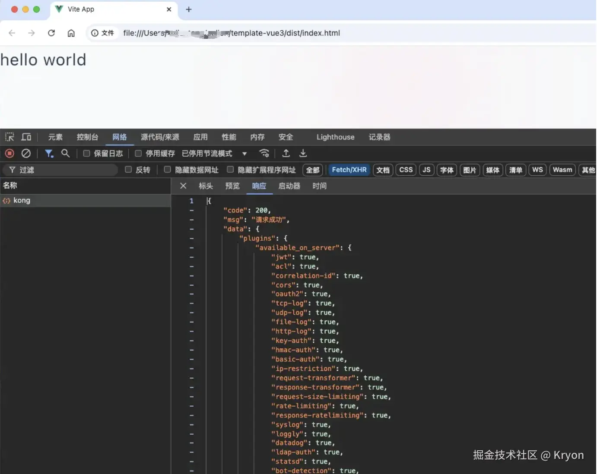Open the Lighthouse panel

[335, 137]
